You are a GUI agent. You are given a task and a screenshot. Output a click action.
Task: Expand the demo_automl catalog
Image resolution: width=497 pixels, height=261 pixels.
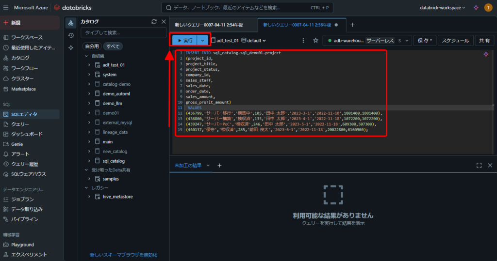tap(89, 93)
